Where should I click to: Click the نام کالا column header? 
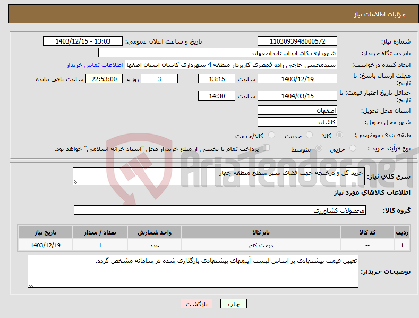pyautogui.click(x=261, y=232)
